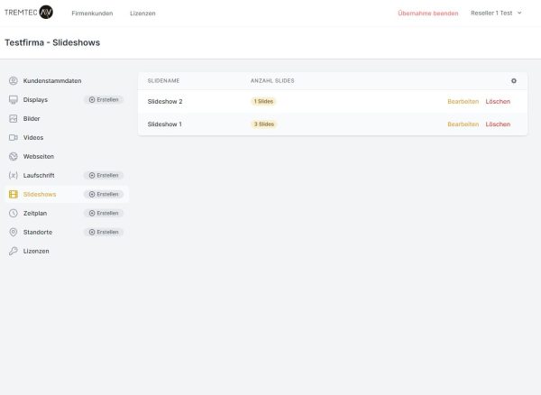Click the 3 Slides badge
Image resolution: width=541 pixels, height=395 pixels.
pos(263,124)
